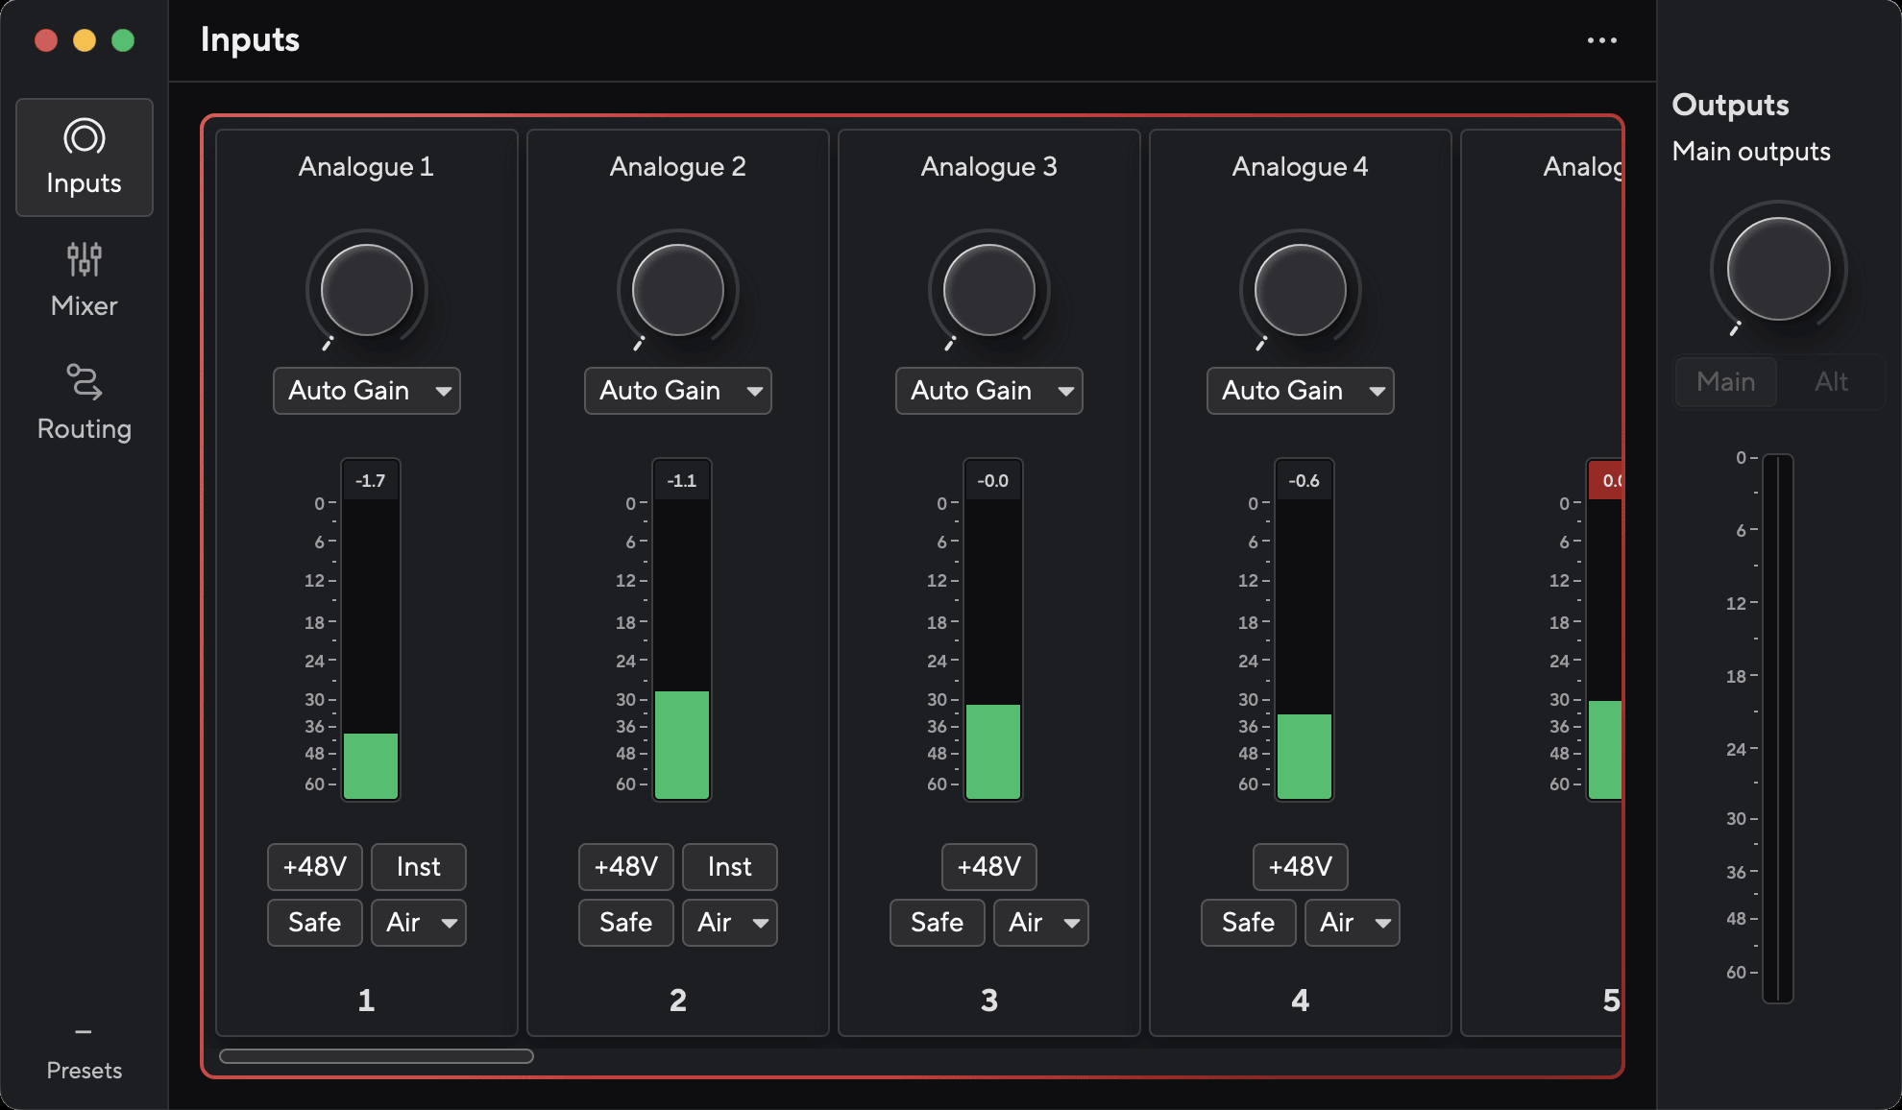1902x1110 pixels.
Task: Toggle +48V phantom power on Analogue 4
Action: 1301,867
